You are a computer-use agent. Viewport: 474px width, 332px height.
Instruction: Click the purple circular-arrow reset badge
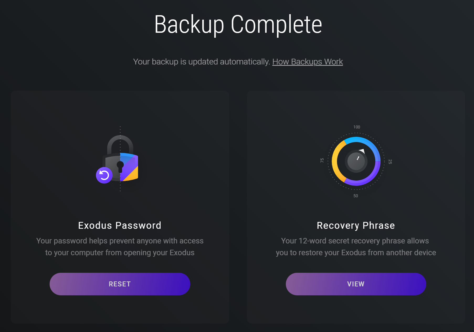(104, 175)
